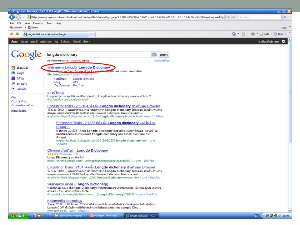This screenshot has height=225, width=300.
Task: Click page vertical scrollbar down arrow
Action: click(x=290, y=210)
